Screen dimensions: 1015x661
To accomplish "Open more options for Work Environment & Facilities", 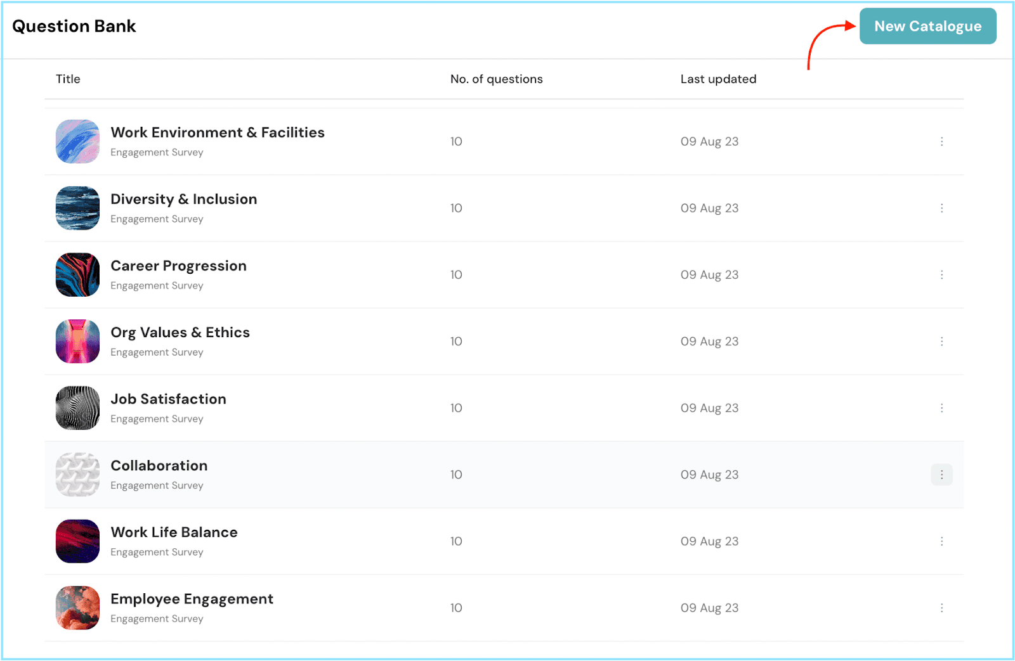I will pos(941,141).
